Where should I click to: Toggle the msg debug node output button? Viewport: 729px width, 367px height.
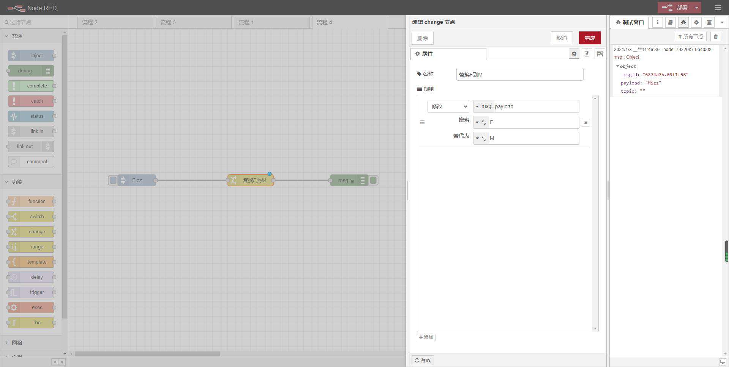pos(373,180)
